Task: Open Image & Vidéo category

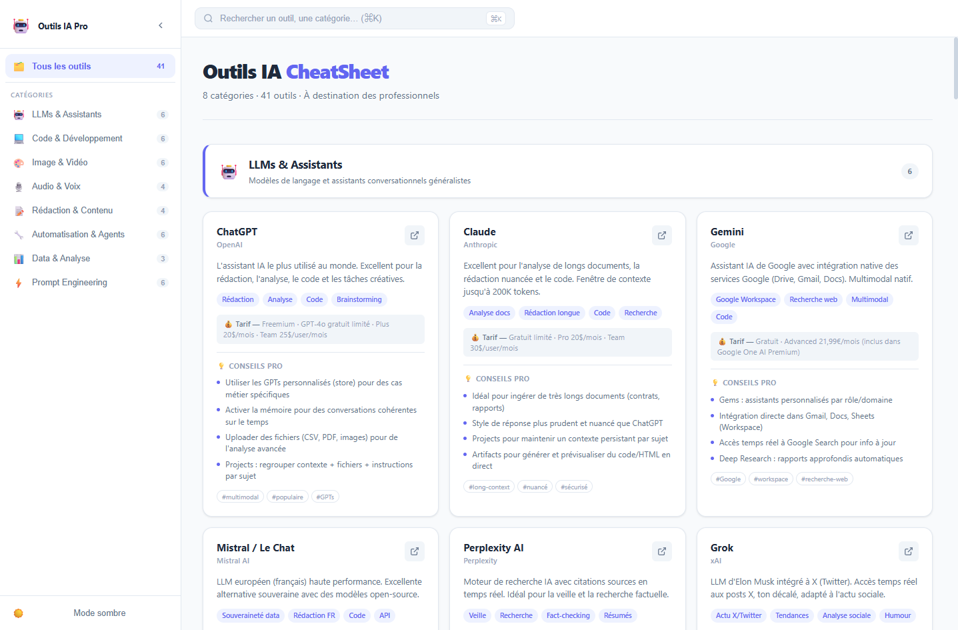Action: click(90, 163)
